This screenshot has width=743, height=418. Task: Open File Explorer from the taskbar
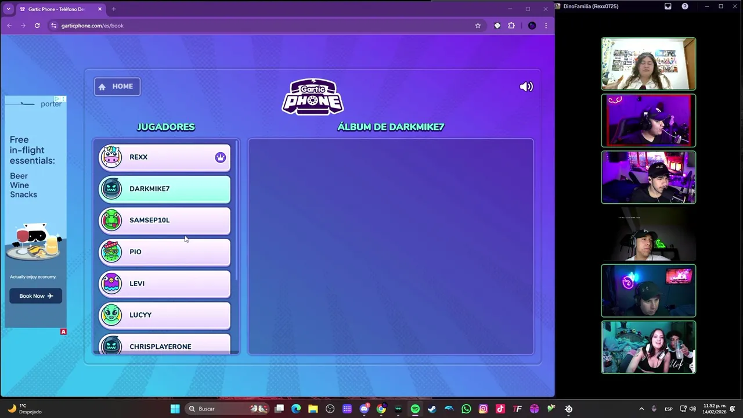[x=313, y=409]
